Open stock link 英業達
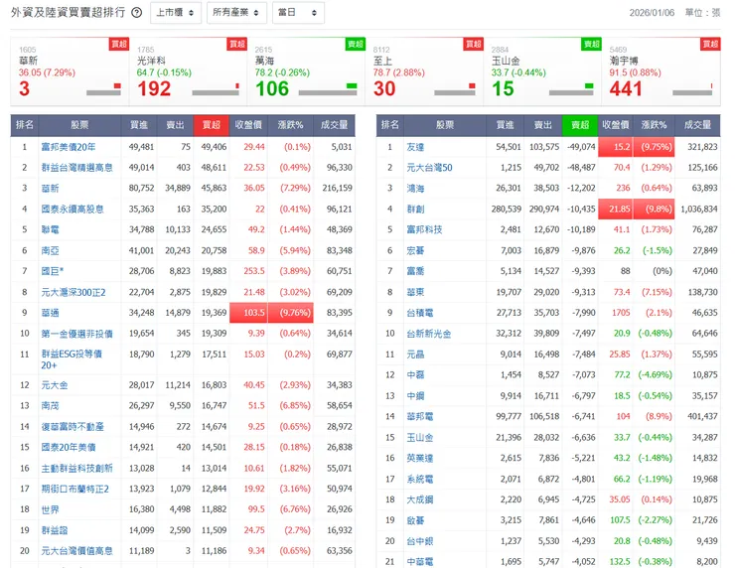 pos(420,458)
